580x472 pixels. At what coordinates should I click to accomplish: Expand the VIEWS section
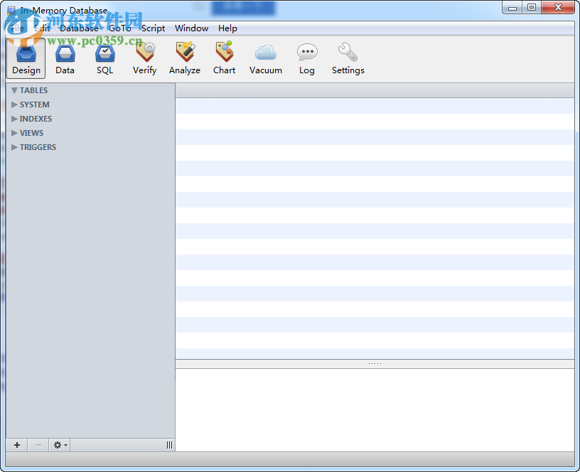pyautogui.click(x=14, y=133)
